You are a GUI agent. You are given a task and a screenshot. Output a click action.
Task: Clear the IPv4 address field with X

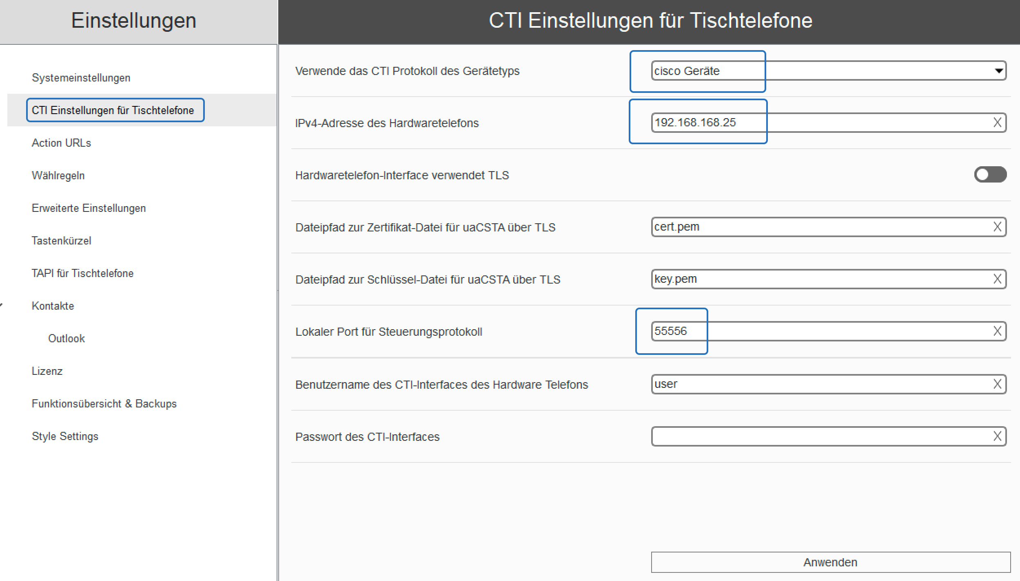tap(997, 123)
